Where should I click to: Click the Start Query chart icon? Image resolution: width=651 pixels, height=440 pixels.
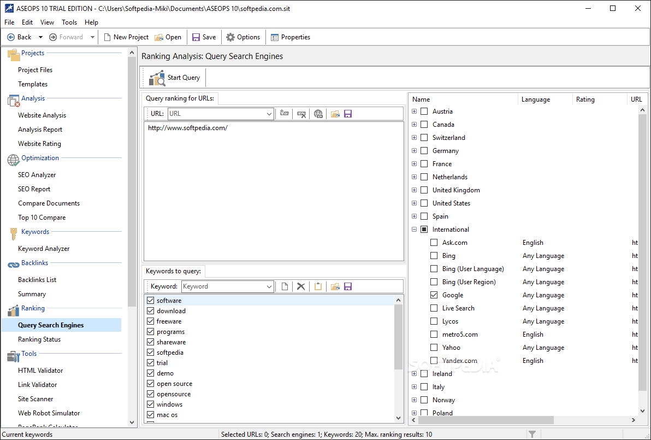click(157, 78)
